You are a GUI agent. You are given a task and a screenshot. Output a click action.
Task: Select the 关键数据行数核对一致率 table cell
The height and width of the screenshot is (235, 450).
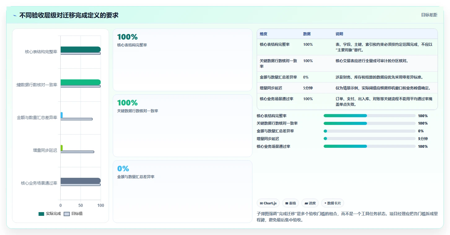tap(278, 63)
